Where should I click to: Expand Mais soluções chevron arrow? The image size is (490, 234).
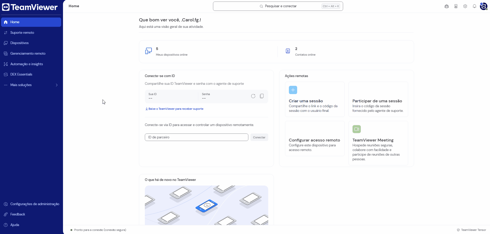point(57,85)
